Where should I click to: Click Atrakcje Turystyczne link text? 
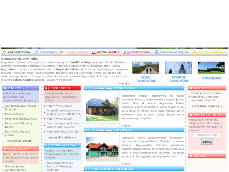[179, 79]
